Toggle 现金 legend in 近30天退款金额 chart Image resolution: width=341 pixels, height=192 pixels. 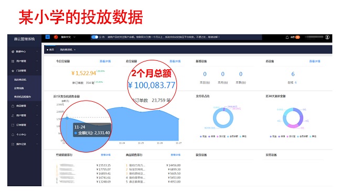point(273,136)
